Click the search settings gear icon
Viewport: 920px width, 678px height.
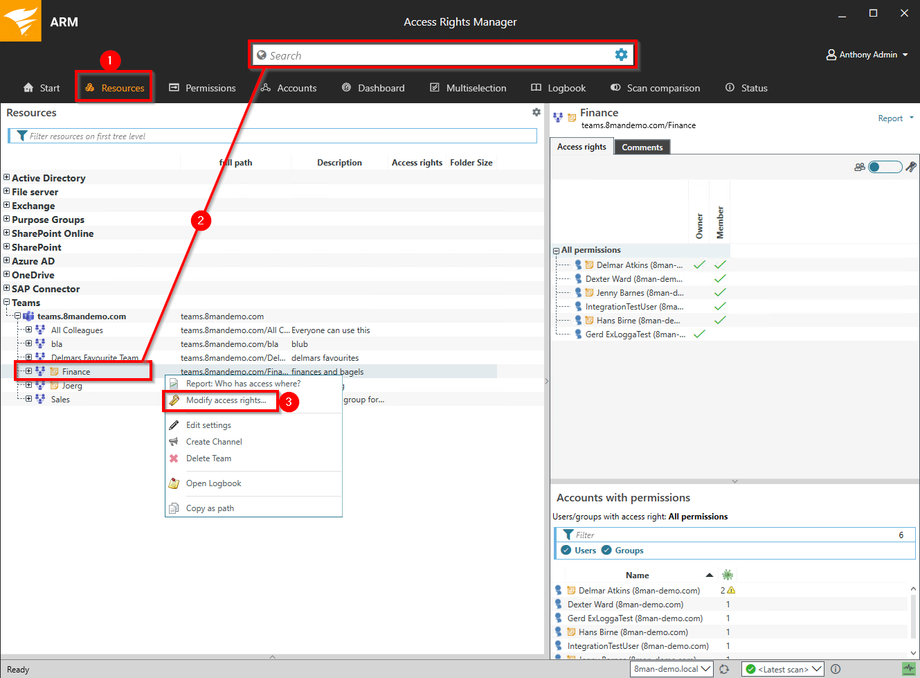[621, 55]
